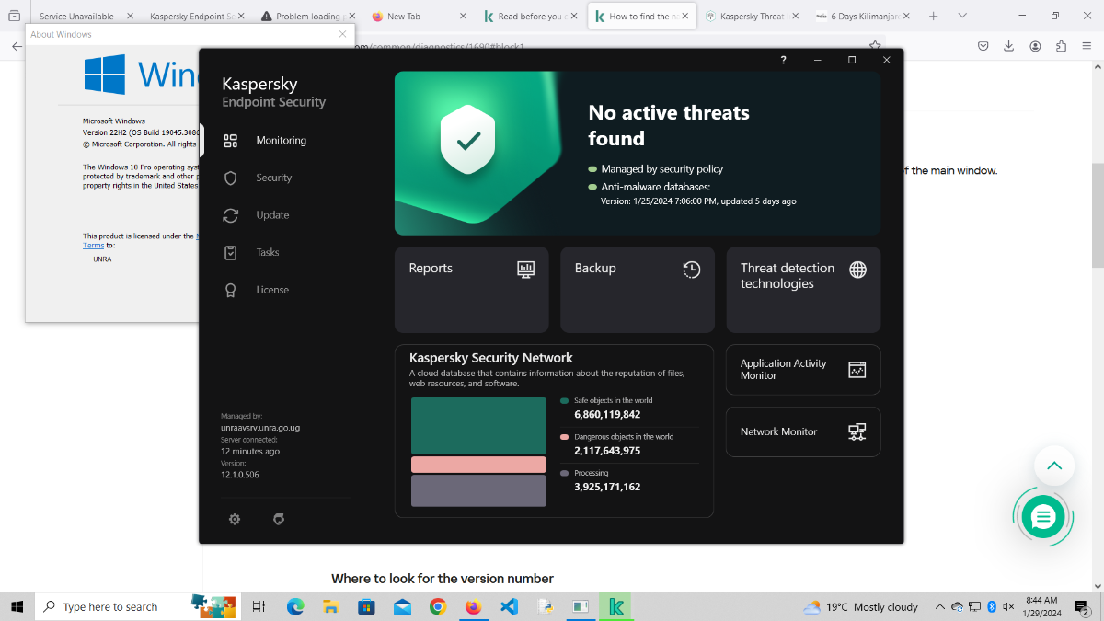Image resolution: width=1104 pixels, height=621 pixels.
Task: Click the Security shield outline icon
Action: pos(231,178)
